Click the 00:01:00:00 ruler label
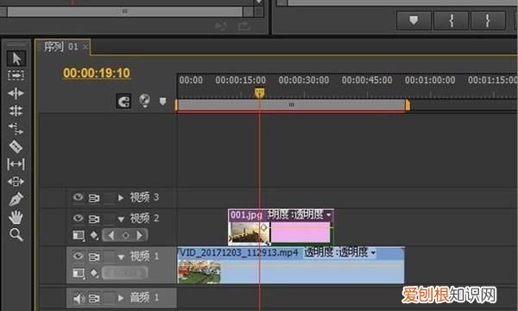The image size is (518, 311). [430, 80]
